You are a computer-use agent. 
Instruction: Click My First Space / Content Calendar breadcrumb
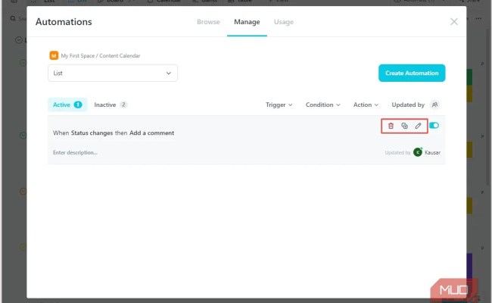coord(101,56)
